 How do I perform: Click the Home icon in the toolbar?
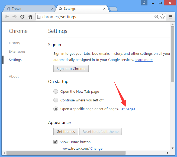[x=30, y=17]
